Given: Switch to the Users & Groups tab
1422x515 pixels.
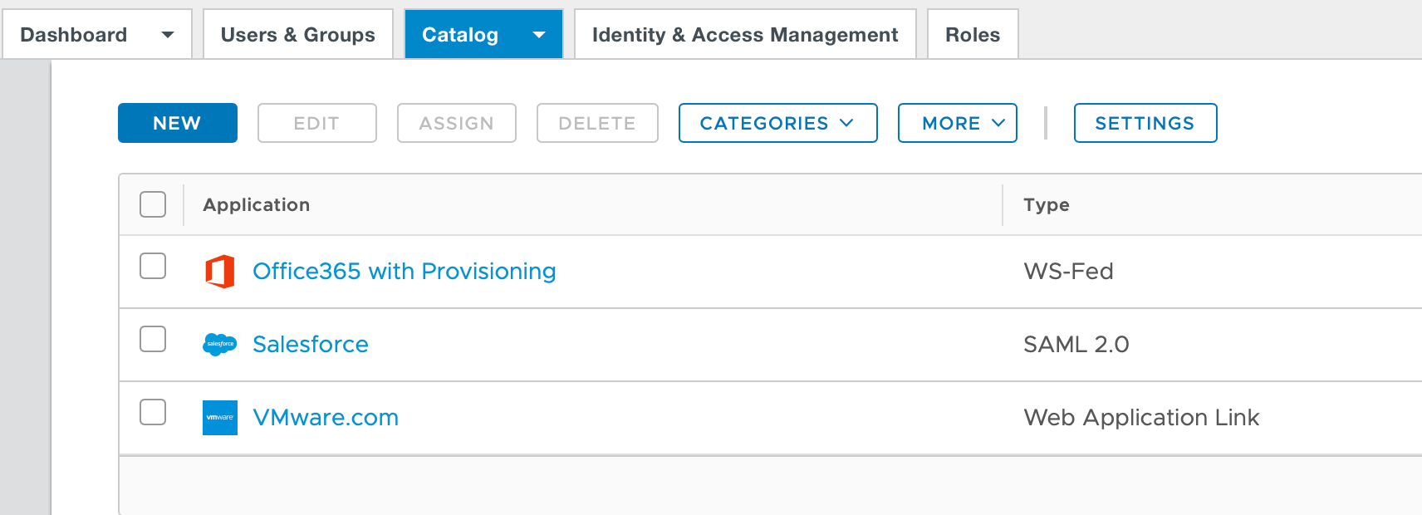Looking at the screenshot, I should point(297,35).
